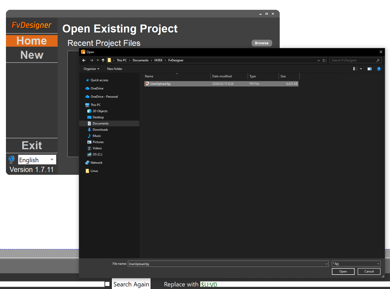Image resolution: width=390 pixels, height=289 pixels.
Task: Click the refresh icon in address bar
Action: 324,60
